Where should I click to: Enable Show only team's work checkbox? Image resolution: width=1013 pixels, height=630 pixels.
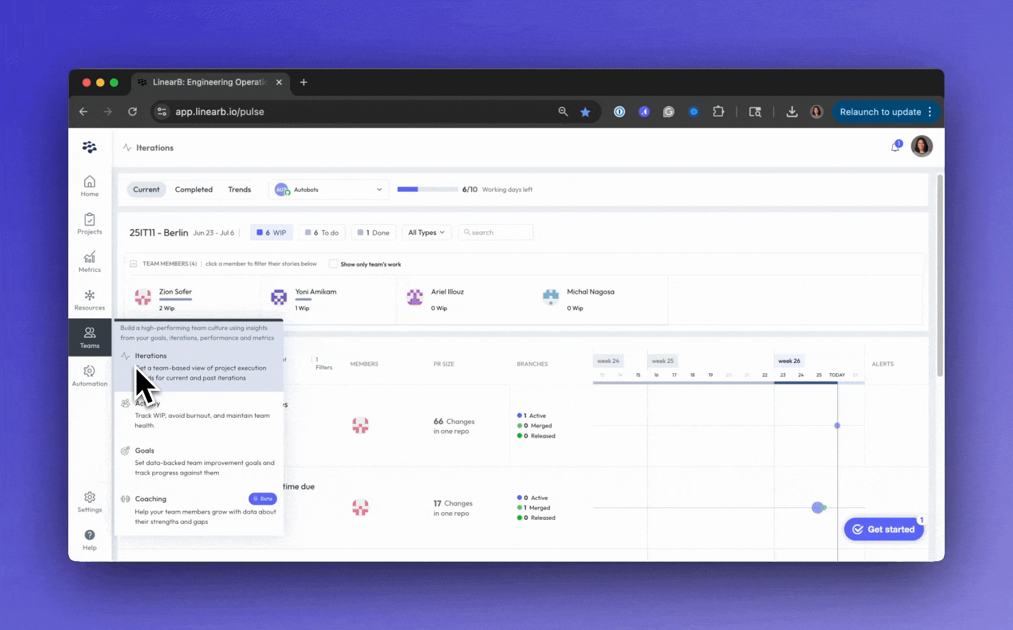coord(333,264)
